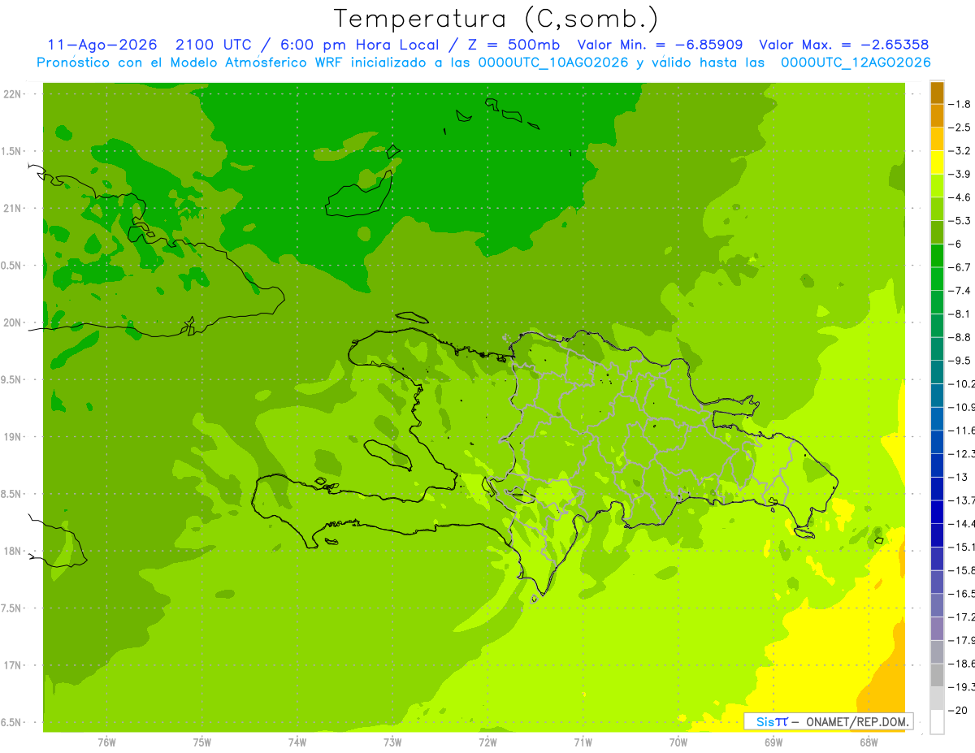Screen dimensions: 975x753
Task: Click the lime legend swatch between -3.9 and -4.6
Action: pyautogui.click(x=937, y=186)
